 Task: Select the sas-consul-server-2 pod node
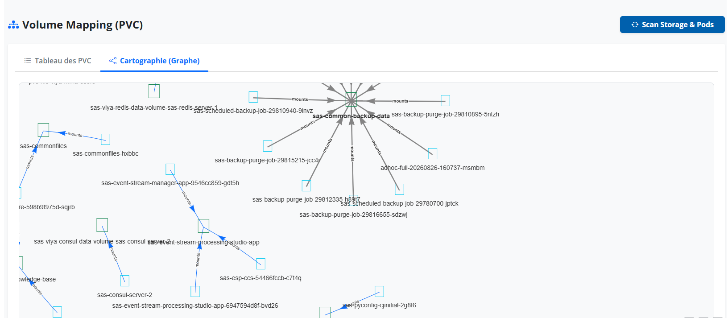click(124, 281)
